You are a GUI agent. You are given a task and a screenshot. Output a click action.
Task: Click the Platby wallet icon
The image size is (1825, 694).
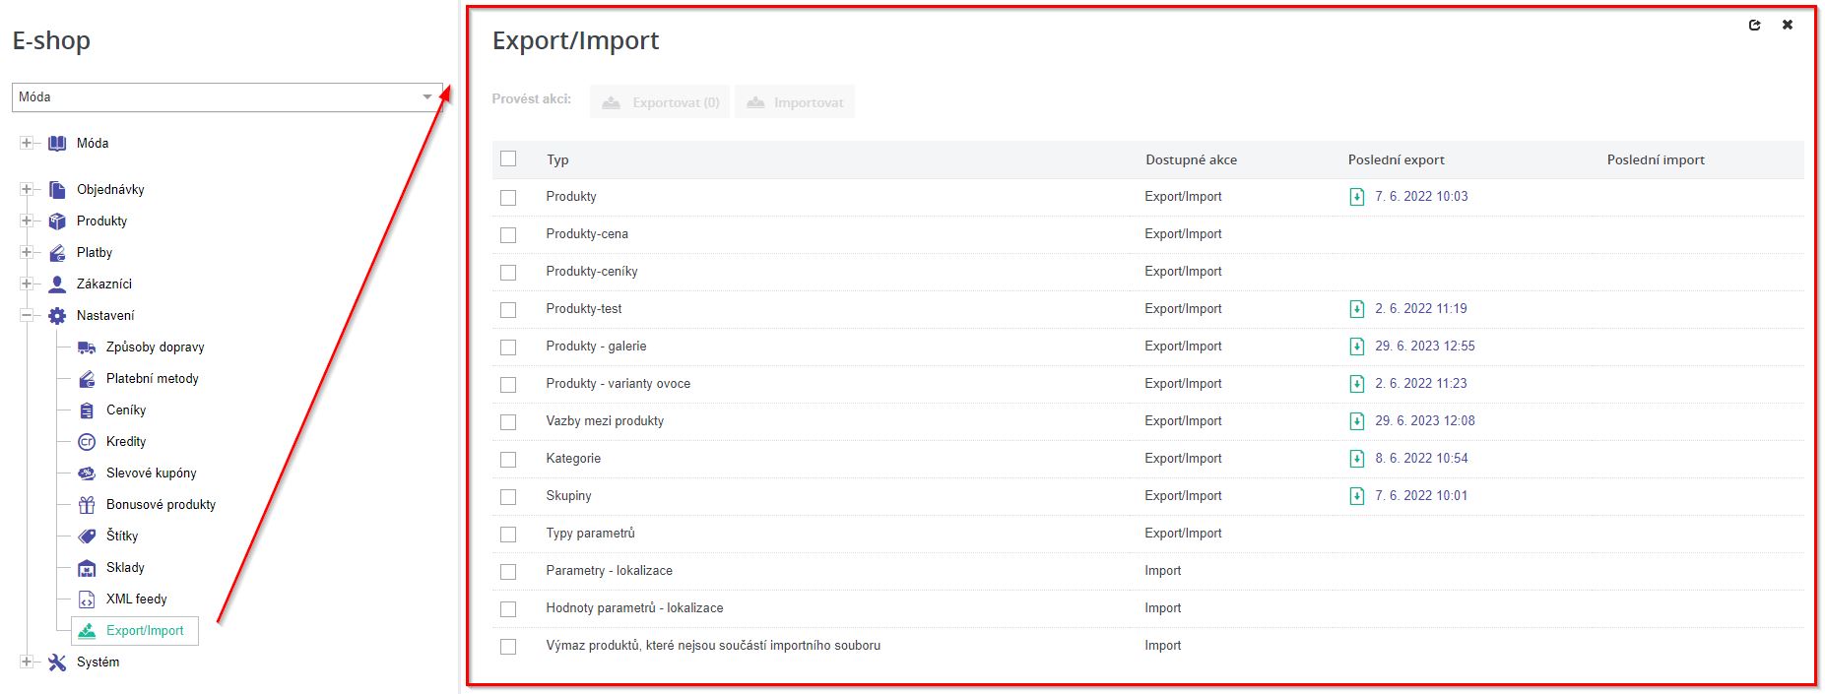click(x=57, y=253)
